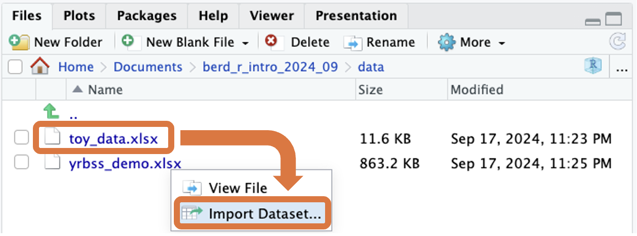
Task: Check the yrbss_demo.xlsx checkbox
Action: 21,163
